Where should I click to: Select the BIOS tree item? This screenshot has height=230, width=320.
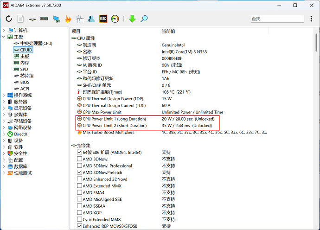[x=26, y=82]
